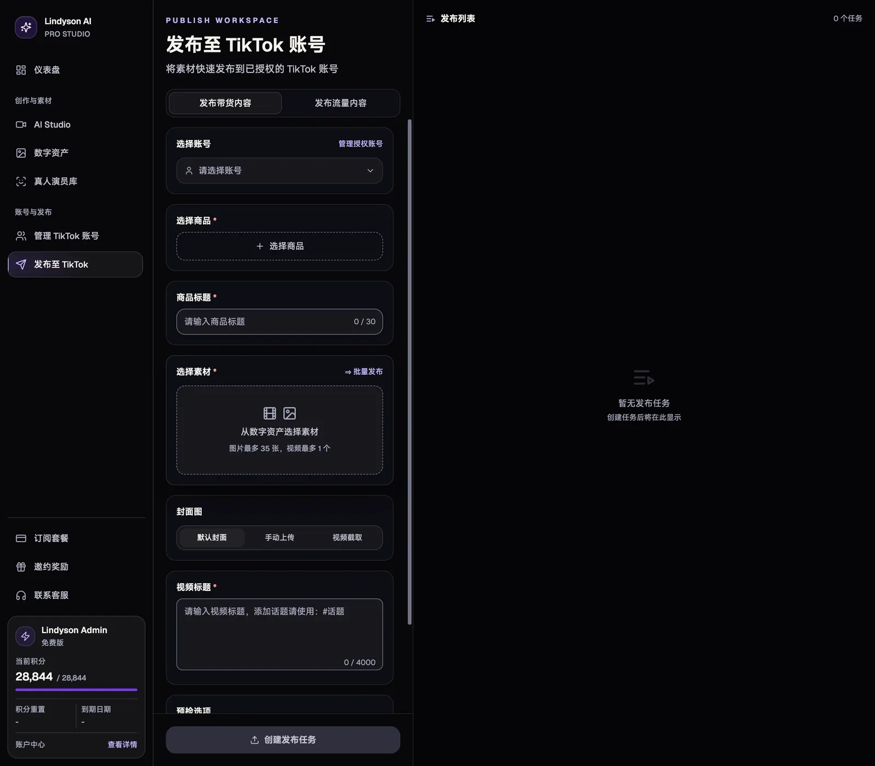The width and height of the screenshot is (875, 766).
Task: Click the Lindyson AI sparkle logo icon
Action: click(26, 27)
